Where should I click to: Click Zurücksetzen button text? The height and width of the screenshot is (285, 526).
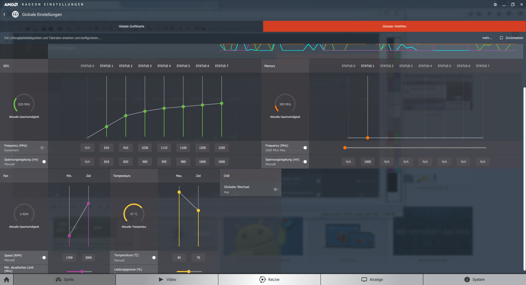click(x=514, y=38)
